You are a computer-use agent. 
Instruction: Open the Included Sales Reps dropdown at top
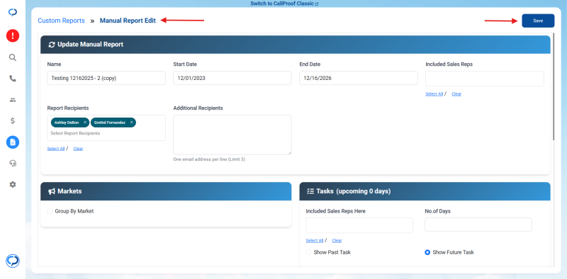pyautogui.click(x=485, y=79)
